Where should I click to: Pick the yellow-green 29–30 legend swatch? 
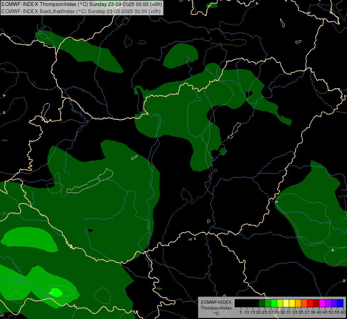280,303
